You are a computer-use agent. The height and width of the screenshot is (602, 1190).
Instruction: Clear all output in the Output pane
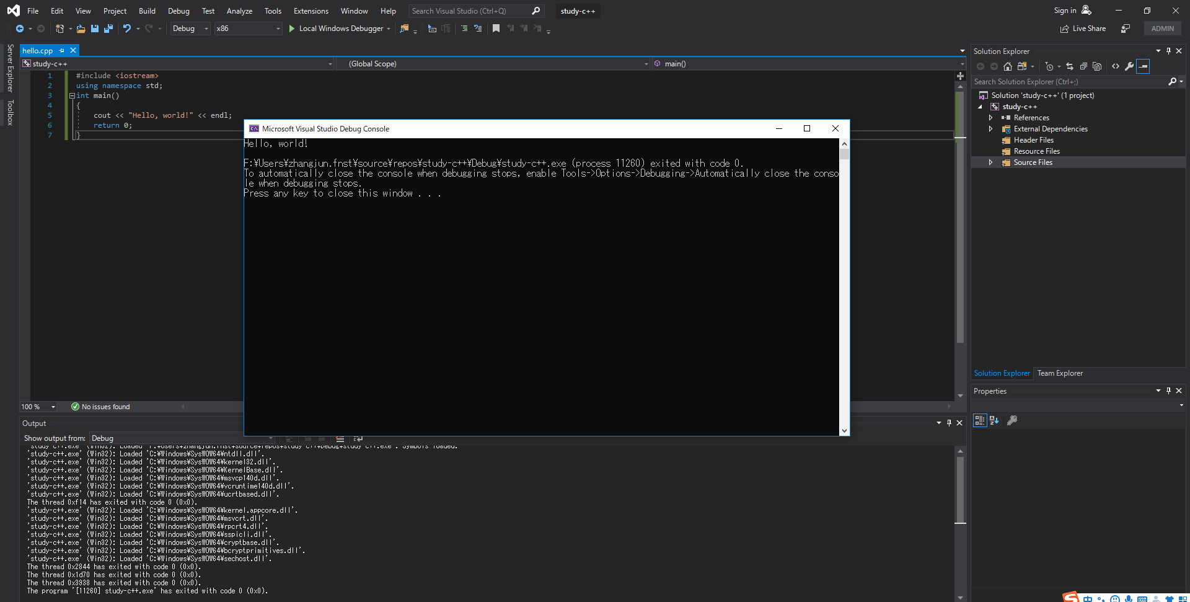coord(340,439)
